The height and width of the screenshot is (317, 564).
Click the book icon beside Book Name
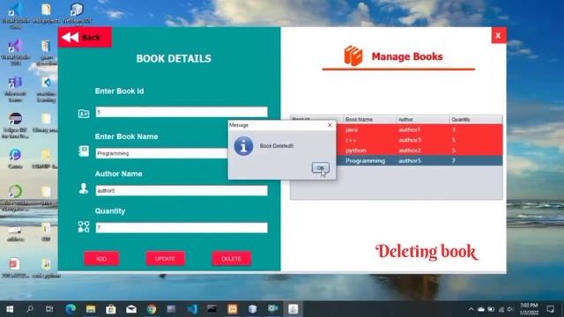point(84,151)
